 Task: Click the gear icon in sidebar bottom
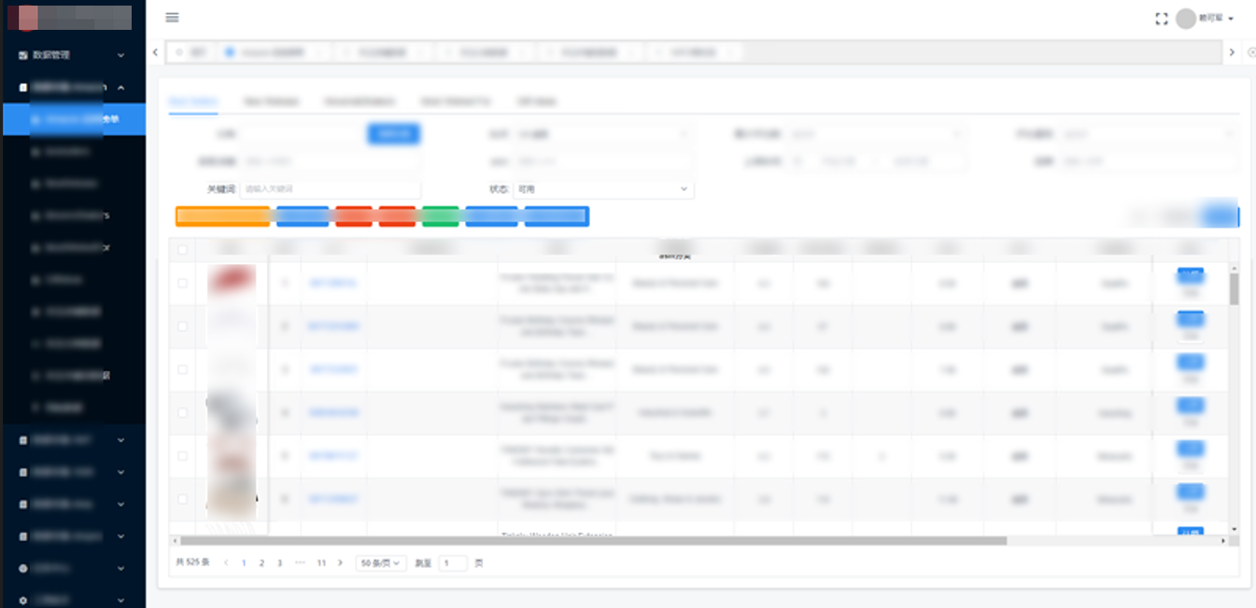click(x=23, y=600)
